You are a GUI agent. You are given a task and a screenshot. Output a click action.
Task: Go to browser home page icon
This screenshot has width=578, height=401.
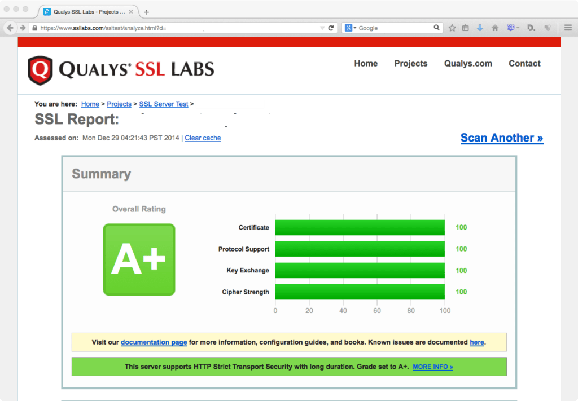pos(495,28)
